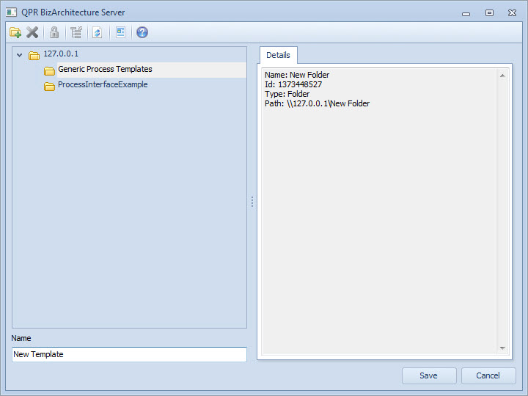Click the splitter handle between panels
Image resolution: width=528 pixels, height=396 pixels.
coord(252,202)
